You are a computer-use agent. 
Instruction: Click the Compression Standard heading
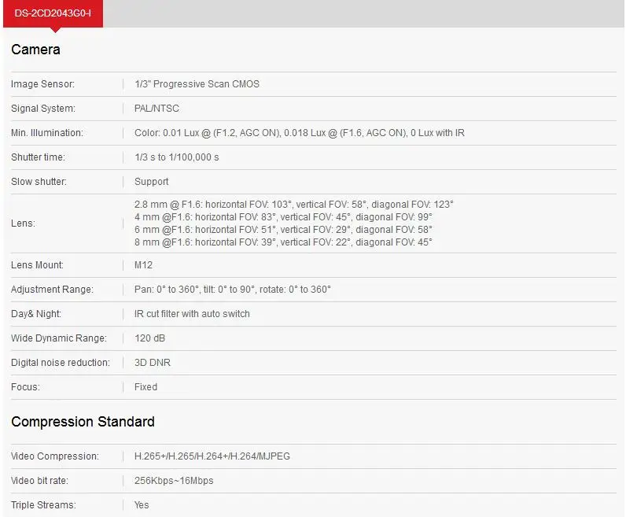point(83,422)
